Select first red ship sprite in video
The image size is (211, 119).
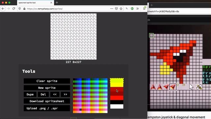[x=153, y=87]
